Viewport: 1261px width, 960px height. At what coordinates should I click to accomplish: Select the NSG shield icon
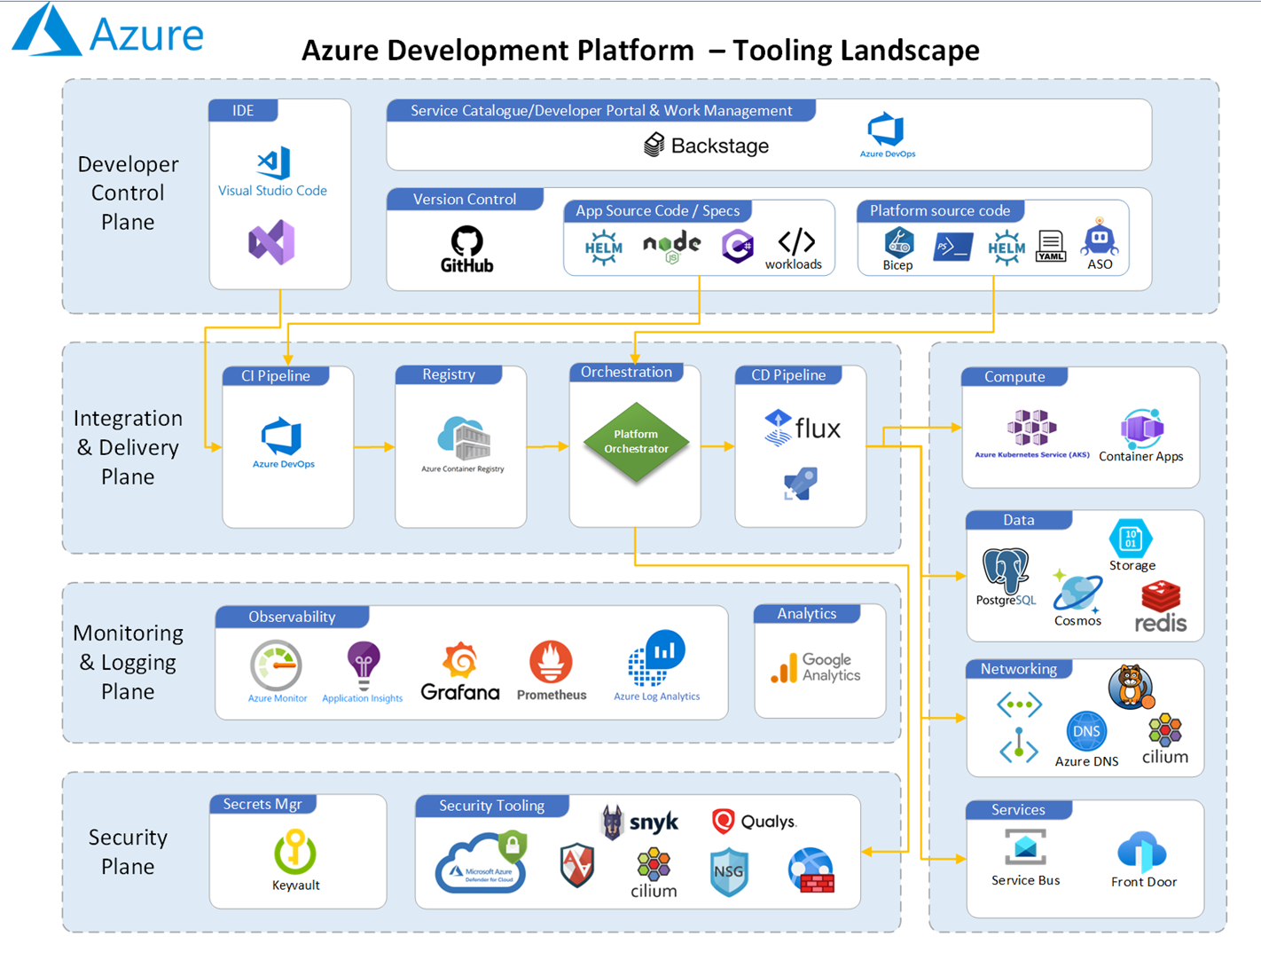(729, 871)
